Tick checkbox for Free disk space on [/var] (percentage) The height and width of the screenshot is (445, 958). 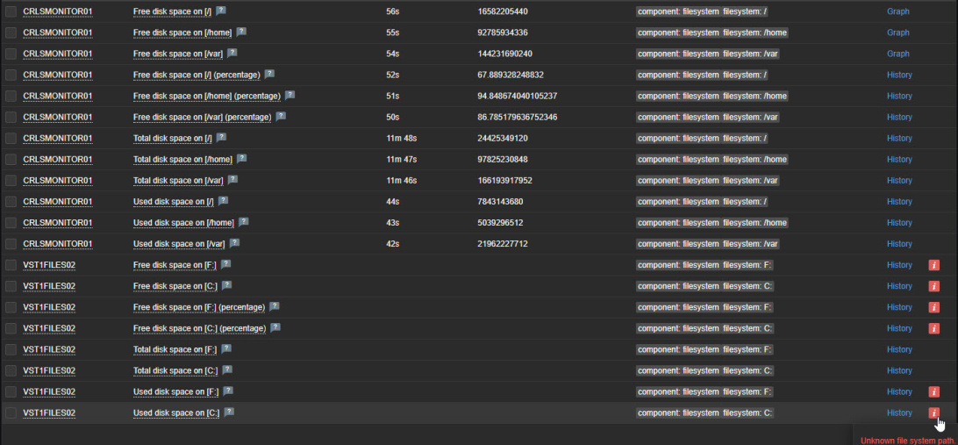coord(11,117)
